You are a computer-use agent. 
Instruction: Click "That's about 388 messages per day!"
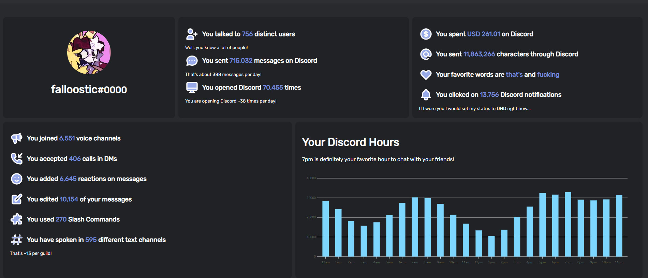223,74
